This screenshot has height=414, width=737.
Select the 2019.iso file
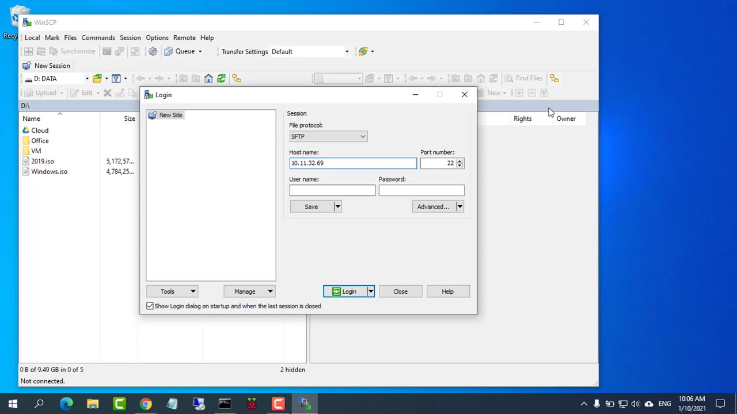[38, 162]
